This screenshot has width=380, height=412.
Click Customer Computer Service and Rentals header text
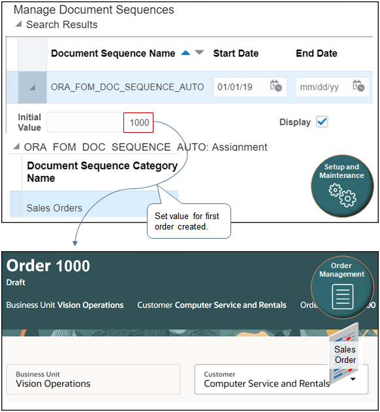tap(212, 305)
